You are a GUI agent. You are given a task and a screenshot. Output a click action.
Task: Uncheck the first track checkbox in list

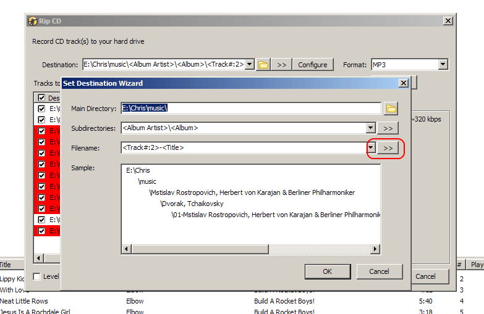[x=41, y=109]
